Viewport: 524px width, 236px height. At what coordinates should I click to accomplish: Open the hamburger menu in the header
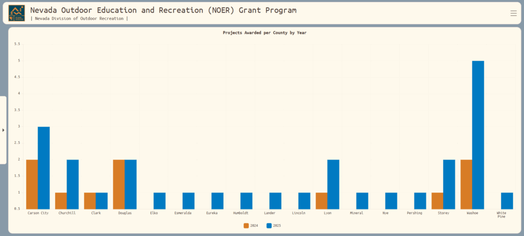[x=513, y=13]
